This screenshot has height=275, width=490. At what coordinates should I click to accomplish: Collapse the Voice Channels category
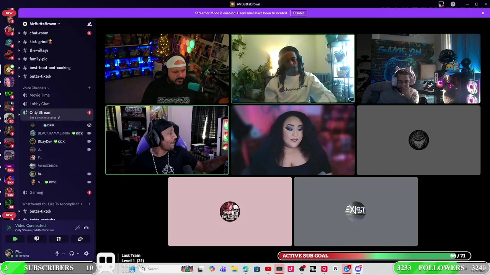coord(36,88)
